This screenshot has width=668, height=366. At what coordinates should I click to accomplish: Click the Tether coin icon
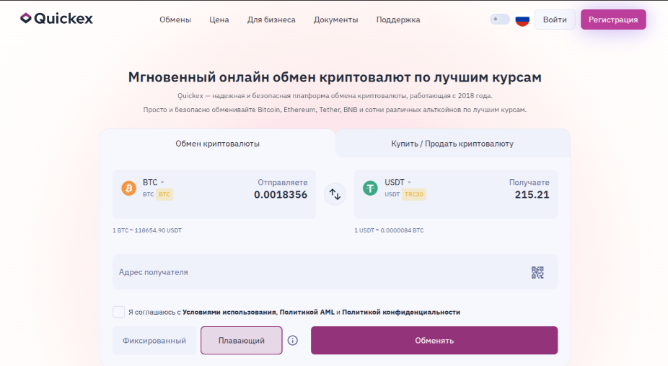click(x=370, y=188)
